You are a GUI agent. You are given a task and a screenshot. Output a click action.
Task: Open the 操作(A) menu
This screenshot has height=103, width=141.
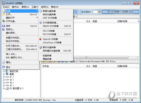(x=16, y=7)
